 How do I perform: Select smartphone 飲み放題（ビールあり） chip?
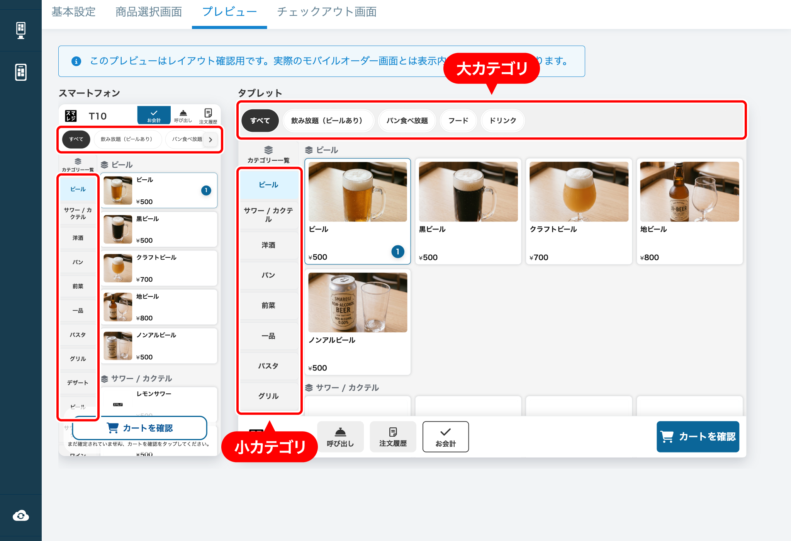127,139
